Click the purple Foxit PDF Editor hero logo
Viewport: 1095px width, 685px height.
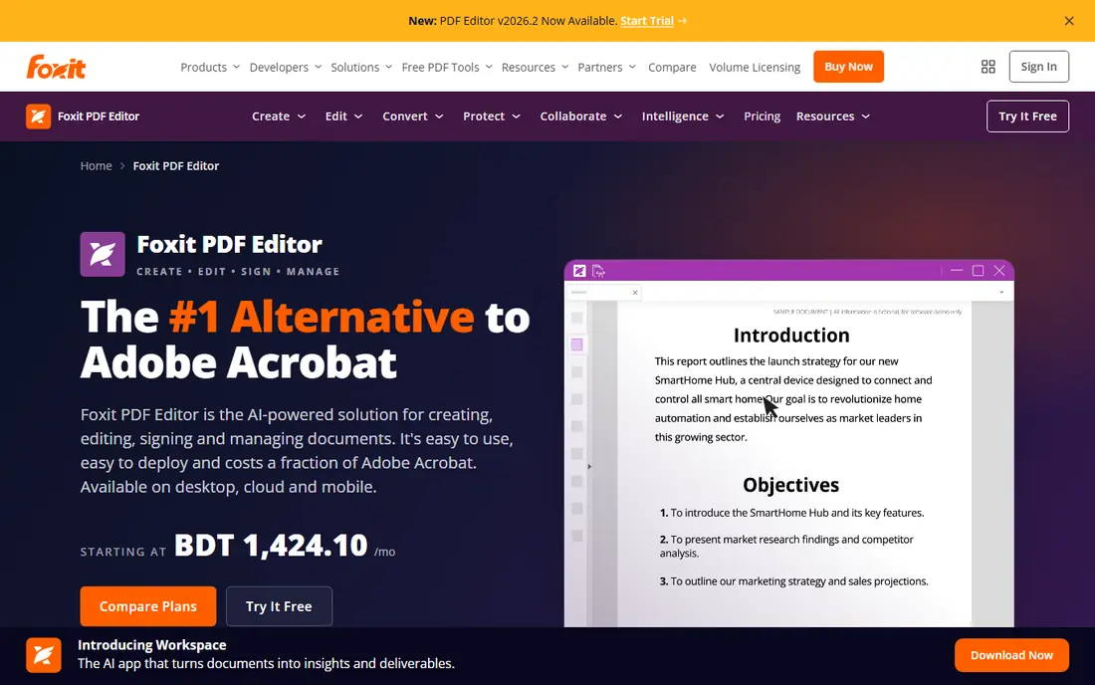pyautogui.click(x=103, y=254)
